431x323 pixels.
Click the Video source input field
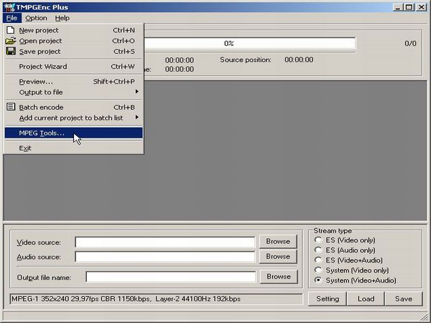[x=165, y=242]
